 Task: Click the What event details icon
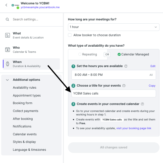coord(8,35)
